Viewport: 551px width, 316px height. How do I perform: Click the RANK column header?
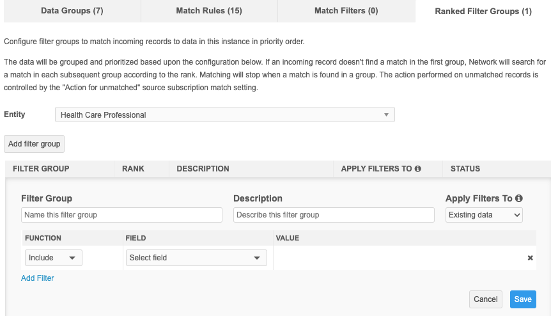133,169
